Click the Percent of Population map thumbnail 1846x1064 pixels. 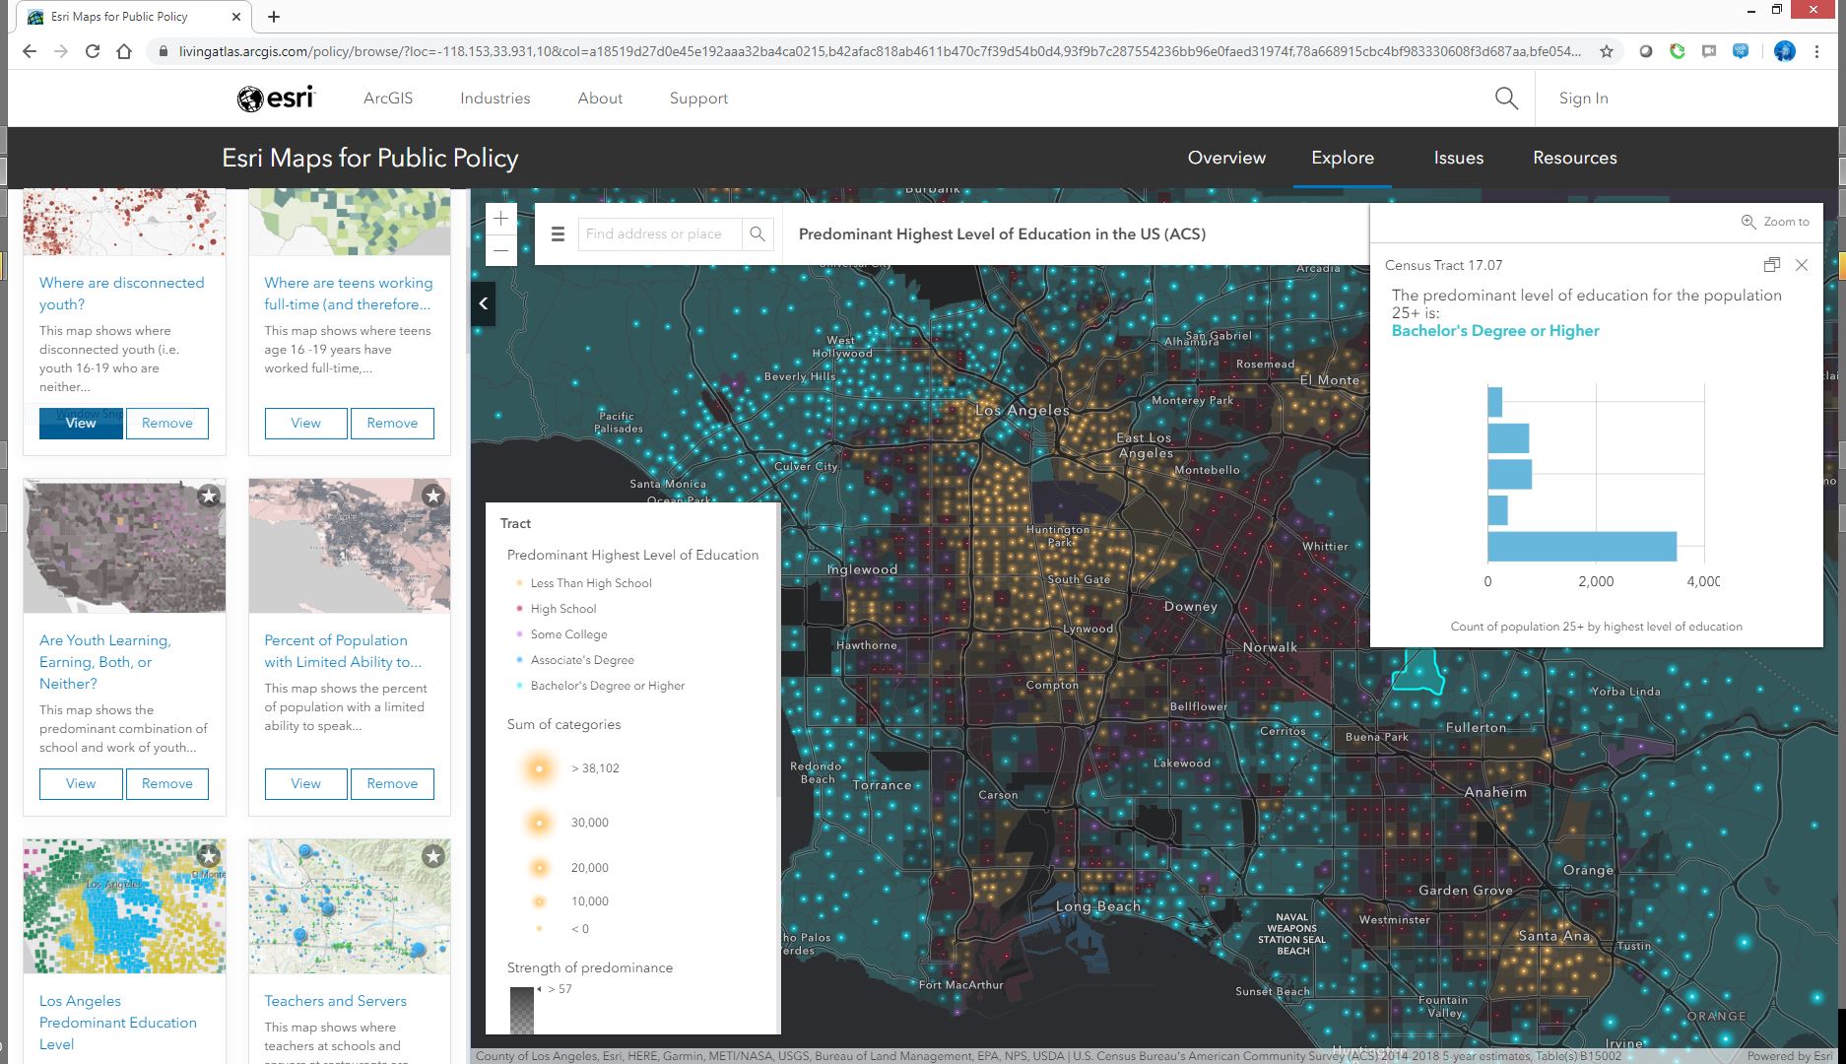click(350, 546)
